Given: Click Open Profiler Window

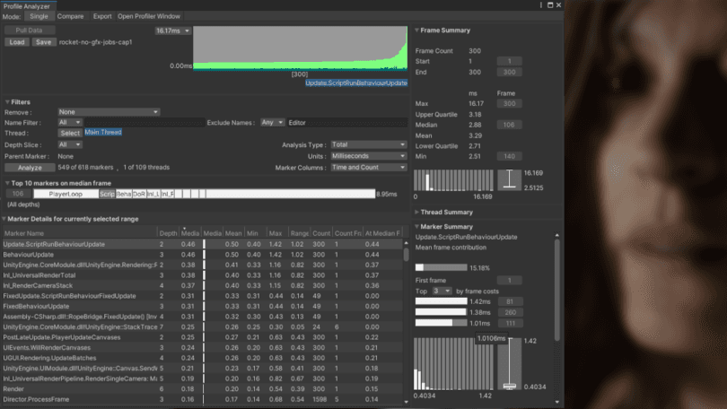Looking at the screenshot, I should 149,16.
